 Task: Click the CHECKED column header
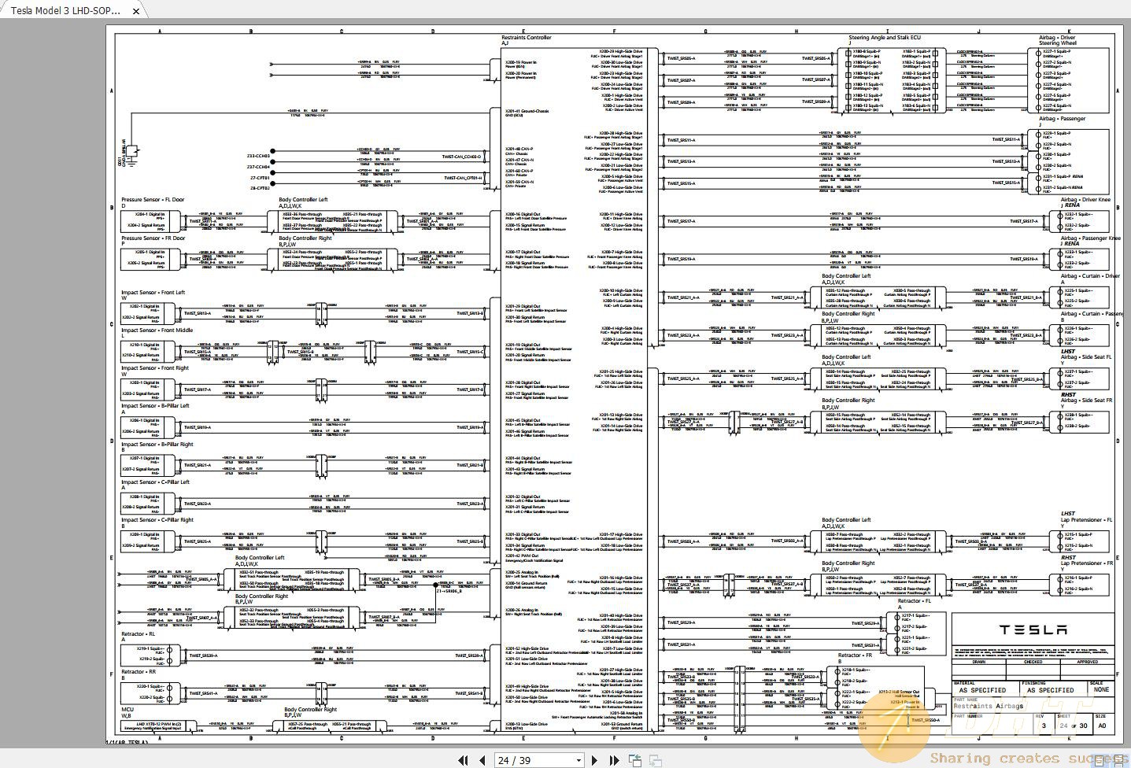point(1033,662)
